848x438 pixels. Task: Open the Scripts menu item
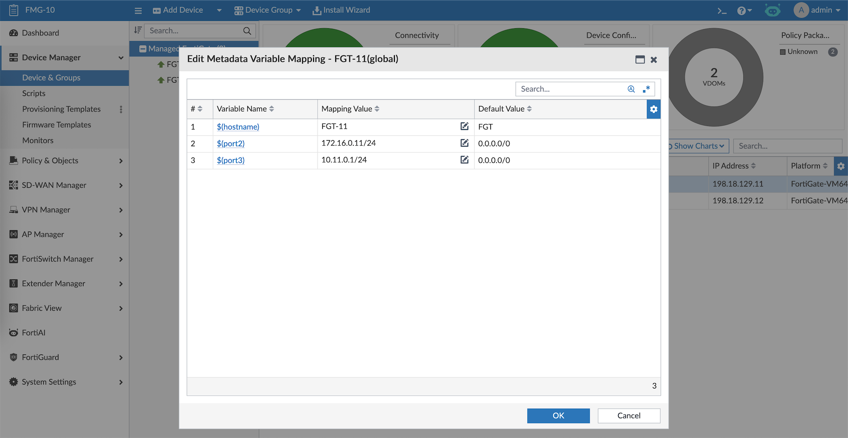34,93
